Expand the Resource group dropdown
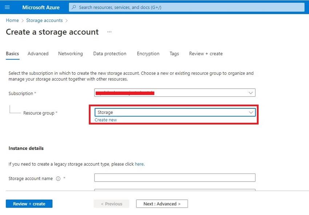Viewport: 309px width, 215px height. pyautogui.click(x=251, y=112)
